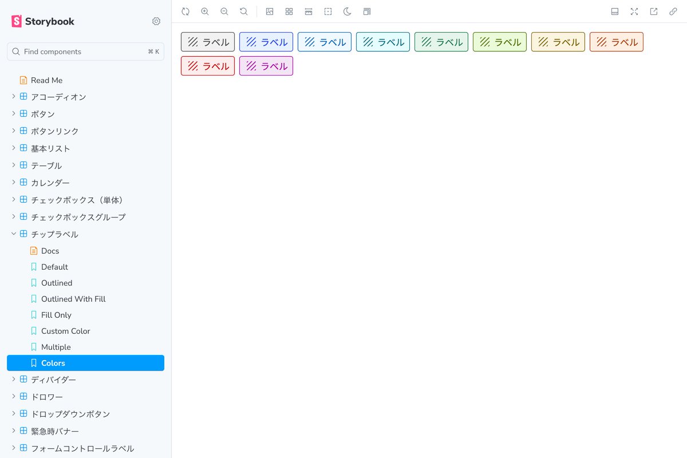Go full screen with expand icon

[634, 11]
